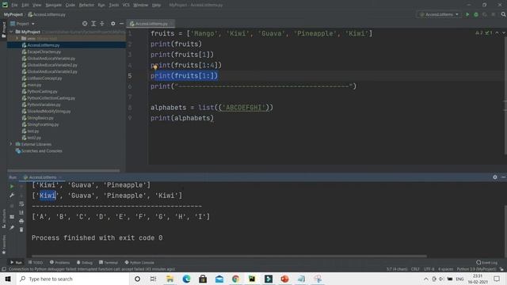Click Run console horizontal scrollbar

coord(229,256)
